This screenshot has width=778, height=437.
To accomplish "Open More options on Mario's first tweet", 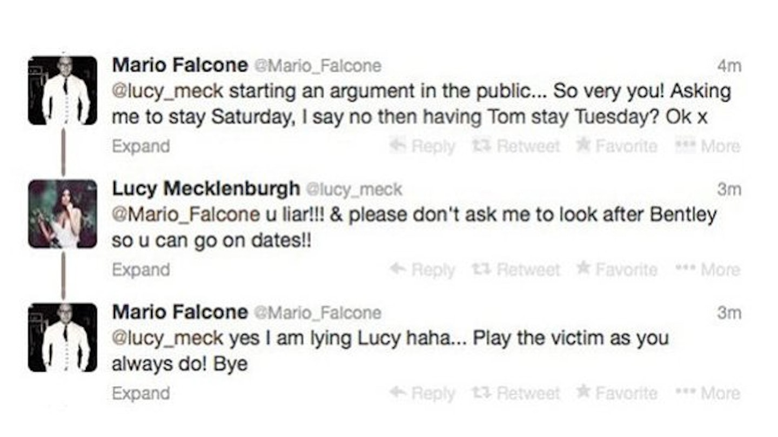I will pos(708,146).
